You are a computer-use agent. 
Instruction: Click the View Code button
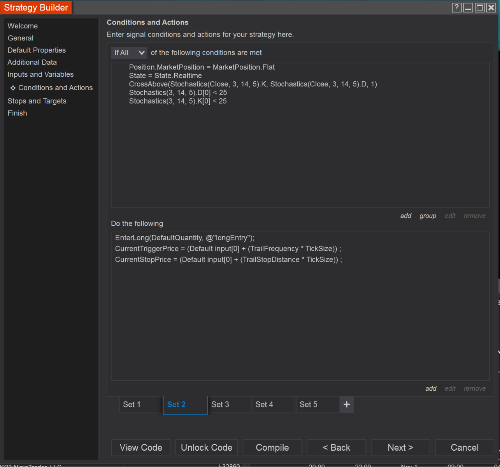[x=141, y=448]
